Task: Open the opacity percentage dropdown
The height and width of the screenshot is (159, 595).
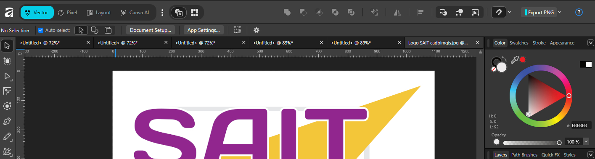Action: click(586, 142)
